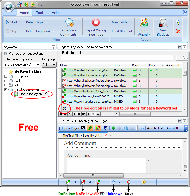
Task: Click the blue refresh icon in browser toolbar
Action: pyautogui.click(x=126, y=128)
